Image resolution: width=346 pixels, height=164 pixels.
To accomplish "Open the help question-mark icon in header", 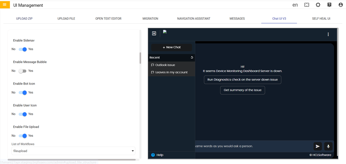I will tap(329, 5).
